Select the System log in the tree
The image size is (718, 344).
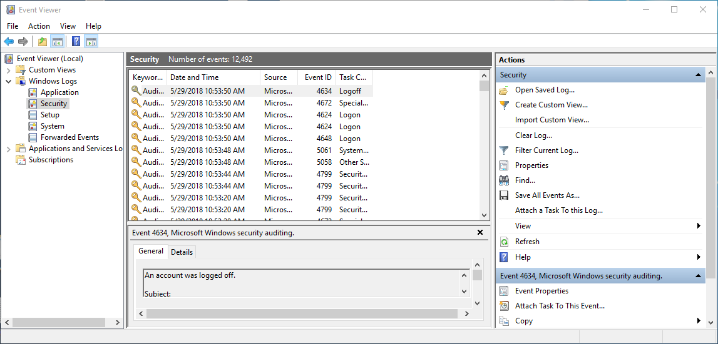[x=53, y=126]
